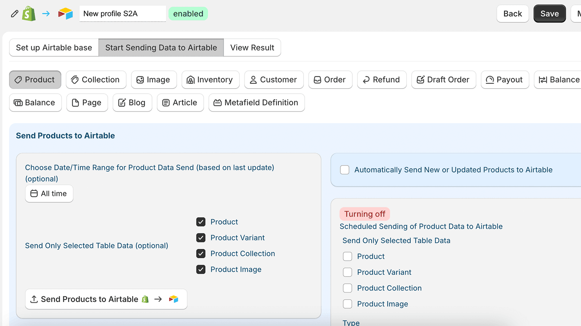The image size is (581, 326).
Task: Click the Shopify bag icon inside the Send Products button
Action: pyautogui.click(x=145, y=299)
